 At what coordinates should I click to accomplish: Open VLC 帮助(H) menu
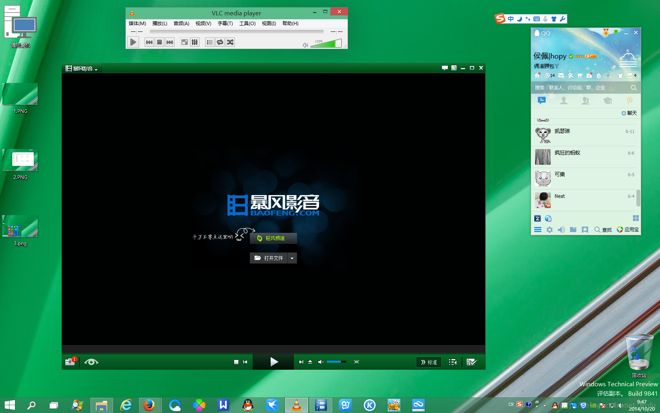tap(290, 24)
